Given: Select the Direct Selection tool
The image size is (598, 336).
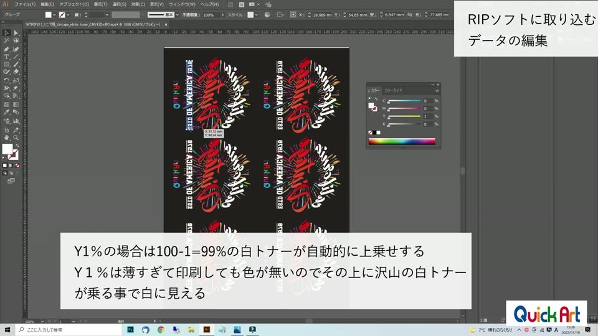Looking at the screenshot, I should 16,33.
